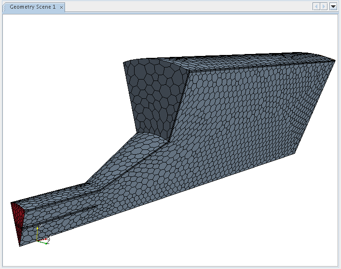Image resolution: width=341 pixels, height=269 pixels.
Task: Click the scroll tabs left arrow
Action: [x=316, y=7]
